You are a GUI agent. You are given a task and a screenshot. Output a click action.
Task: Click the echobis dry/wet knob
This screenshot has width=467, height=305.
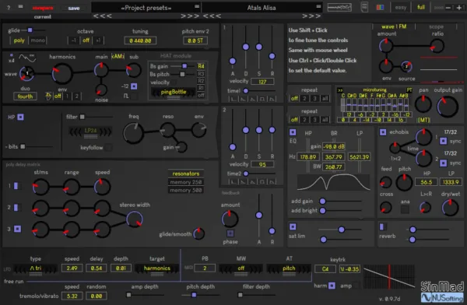tap(450, 207)
